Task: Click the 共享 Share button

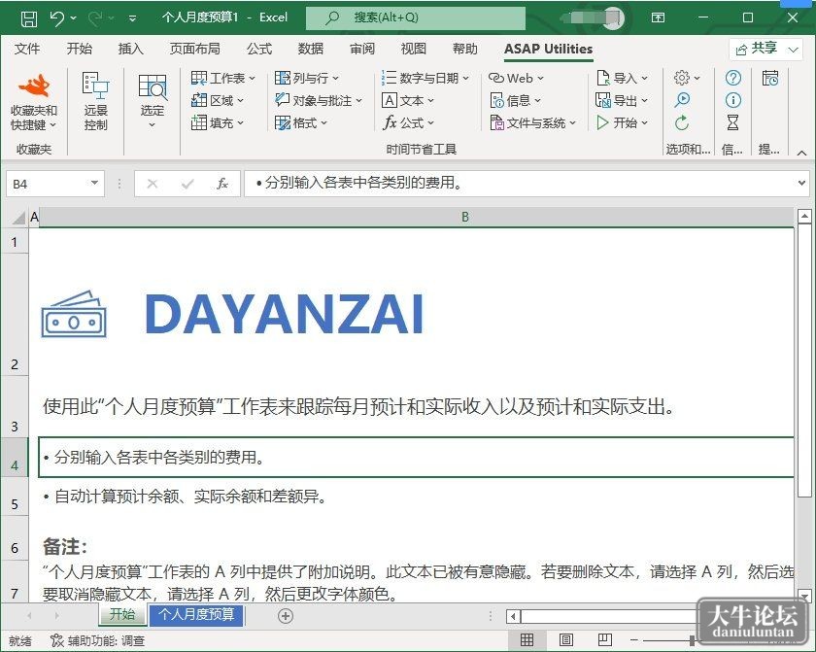Action: [765, 49]
